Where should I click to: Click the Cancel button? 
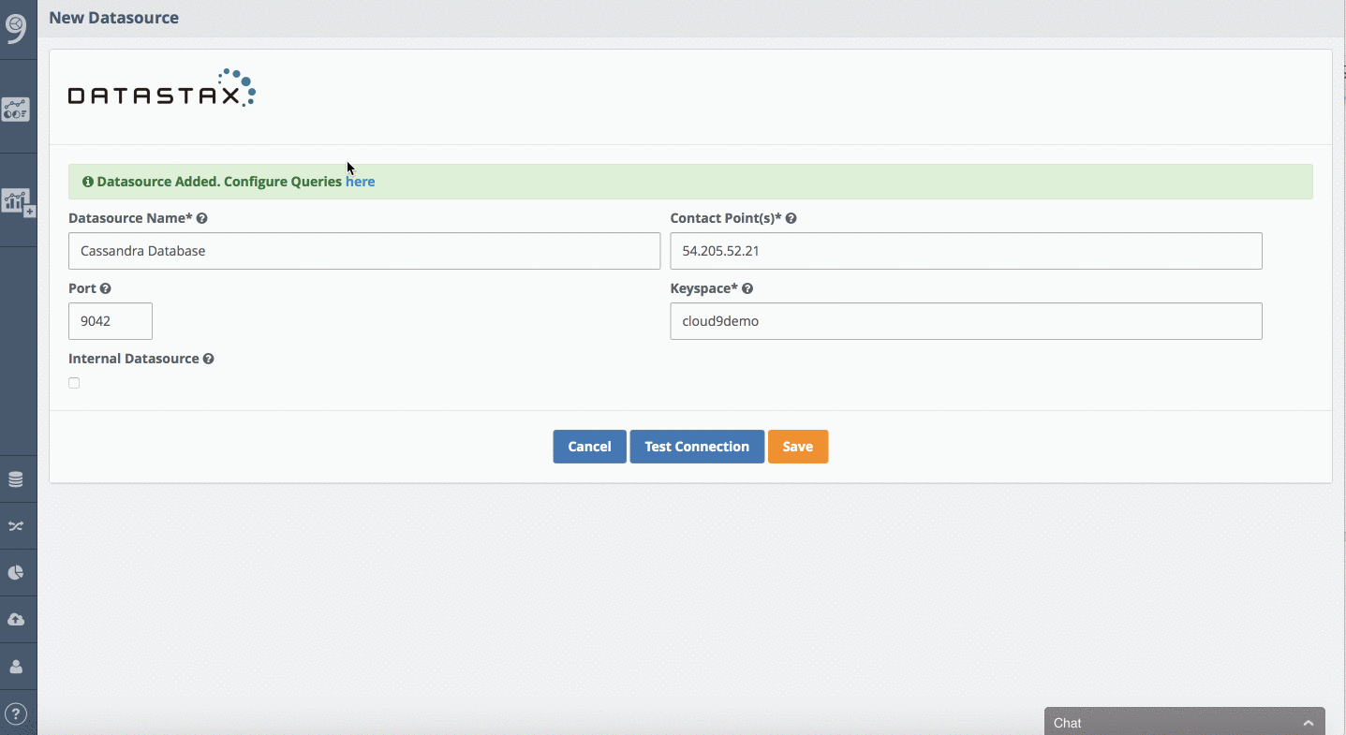(589, 447)
